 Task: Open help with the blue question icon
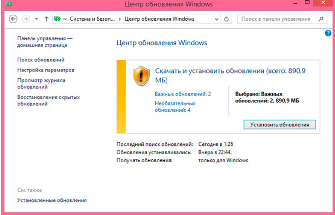[328, 33]
